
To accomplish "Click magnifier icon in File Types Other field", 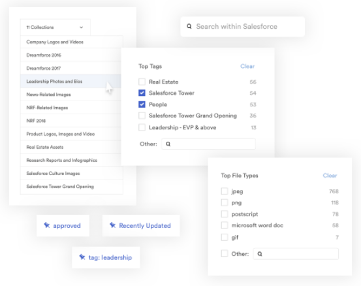I will click(x=260, y=254).
